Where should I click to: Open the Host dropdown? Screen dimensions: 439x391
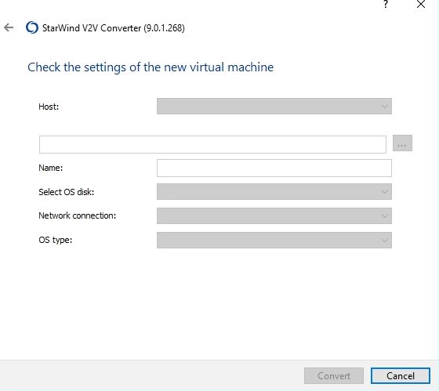pyautogui.click(x=274, y=106)
